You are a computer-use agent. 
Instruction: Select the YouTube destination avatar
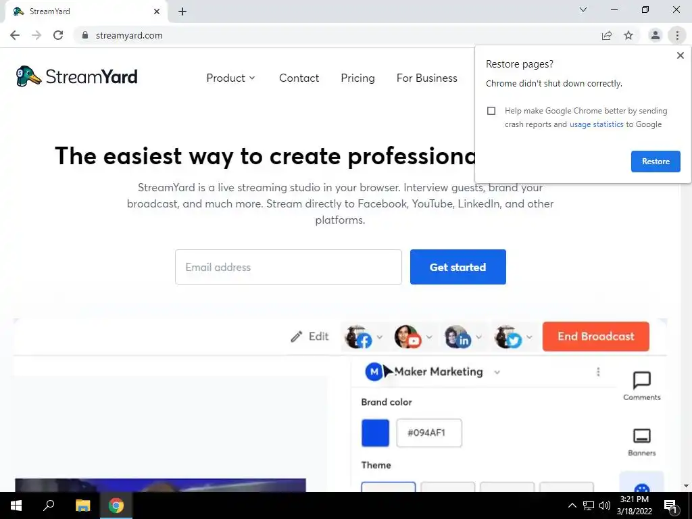[x=407, y=337]
